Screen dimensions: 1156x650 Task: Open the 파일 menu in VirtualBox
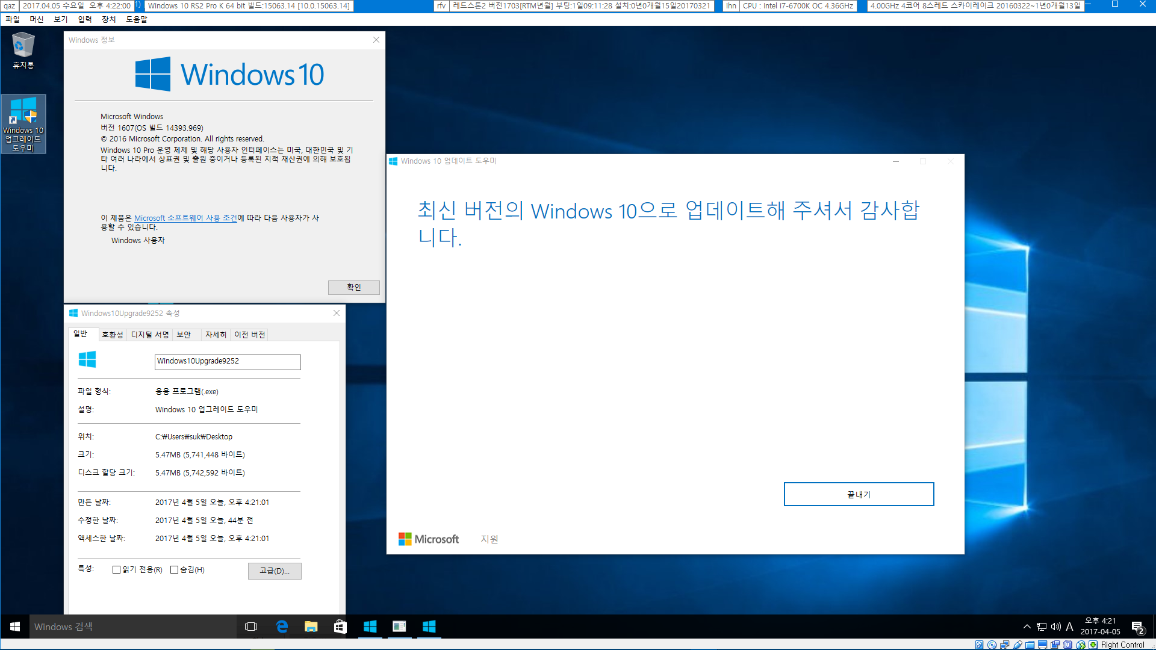[13, 19]
